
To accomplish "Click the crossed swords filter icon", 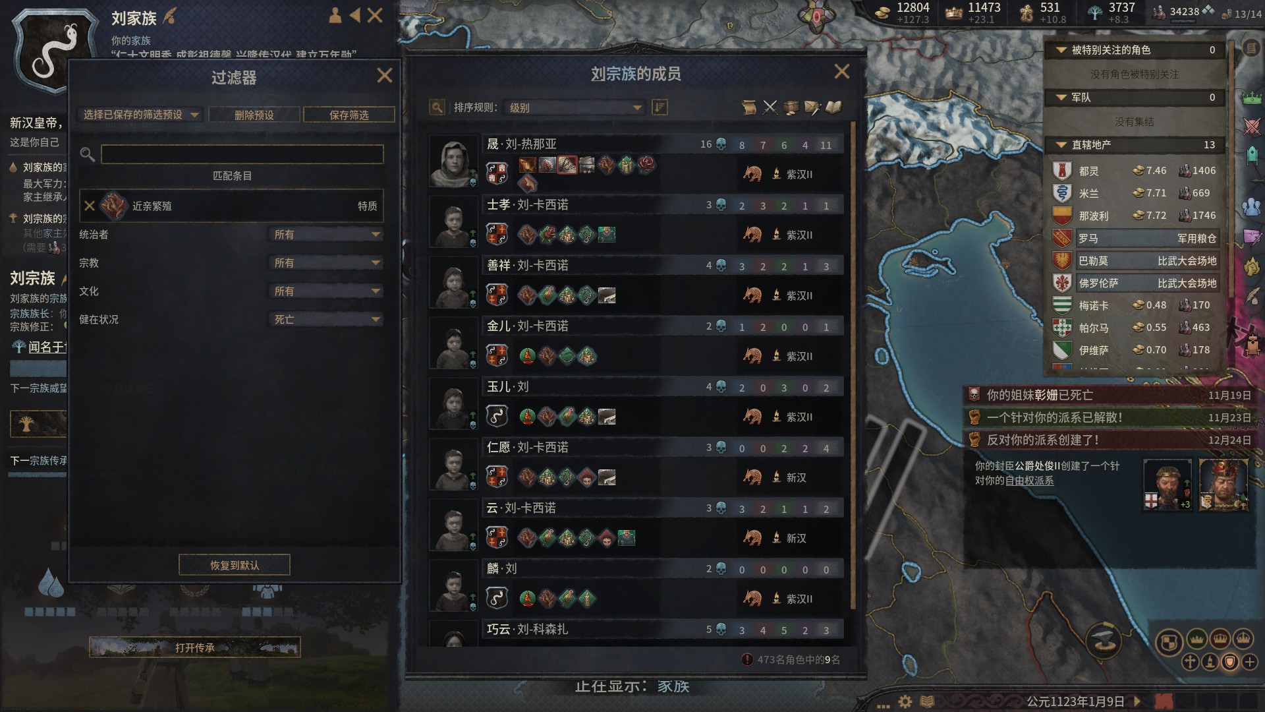I will (x=770, y=107).
